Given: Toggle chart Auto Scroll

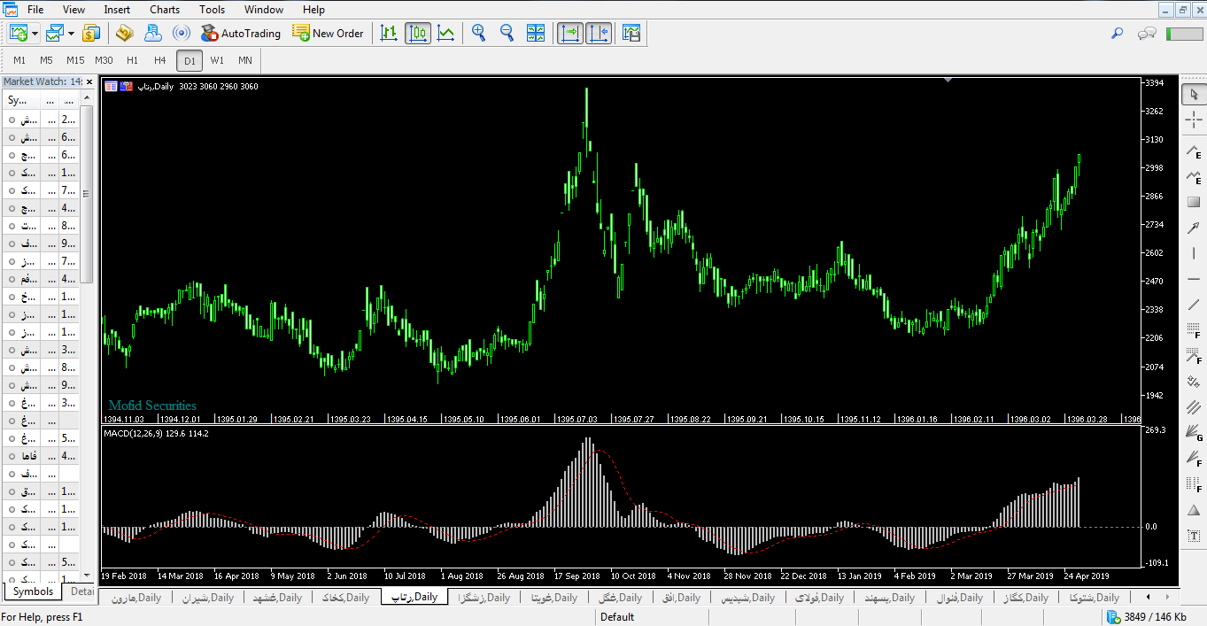Looking at the screenshot, I should click(x=569, y=34).
